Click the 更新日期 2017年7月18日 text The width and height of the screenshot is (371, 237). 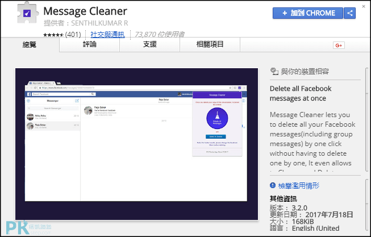311,214
